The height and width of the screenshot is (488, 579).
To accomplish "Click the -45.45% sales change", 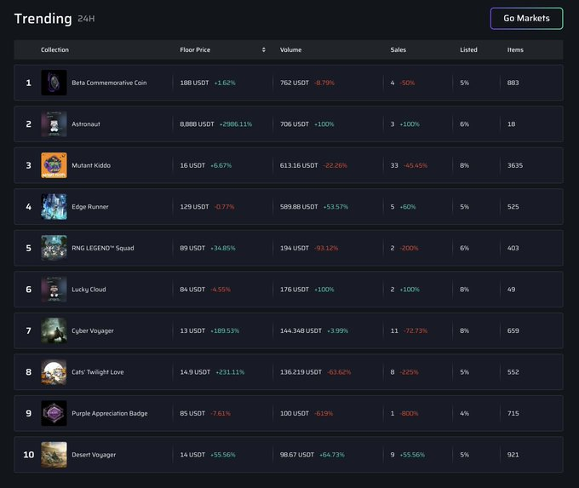I will pos(416,165).
